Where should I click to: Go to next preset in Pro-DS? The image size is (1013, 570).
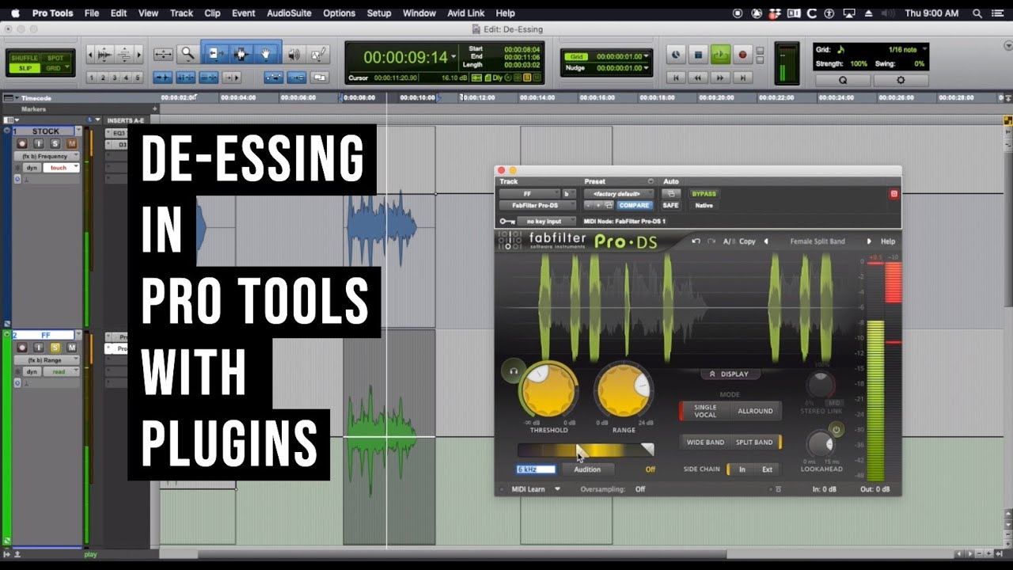coord(869,241)
